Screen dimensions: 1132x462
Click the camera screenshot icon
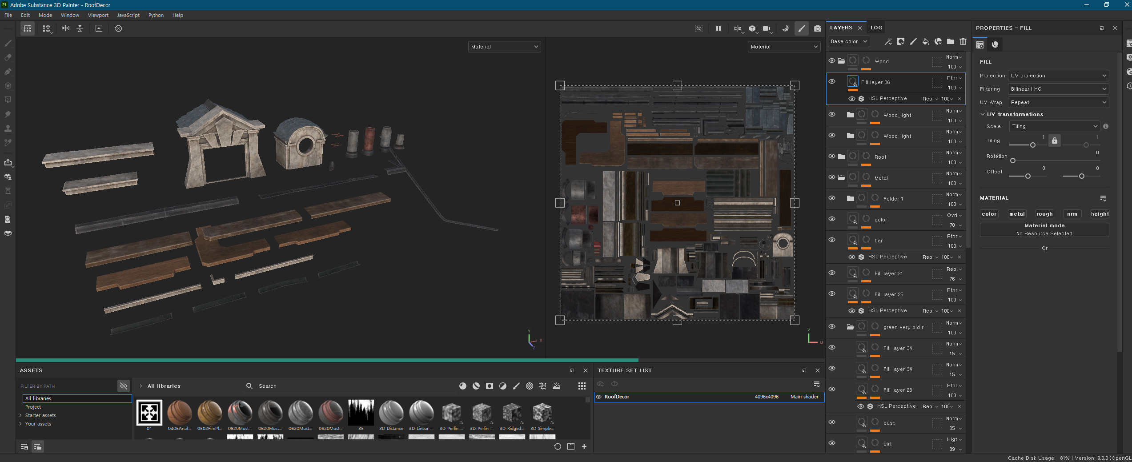(817, 28)
